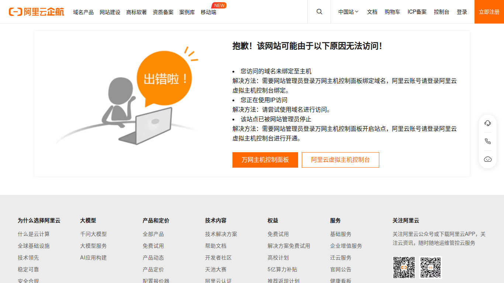
Task: Open the 企业增值服务 footer link
Action: [346, 246]
